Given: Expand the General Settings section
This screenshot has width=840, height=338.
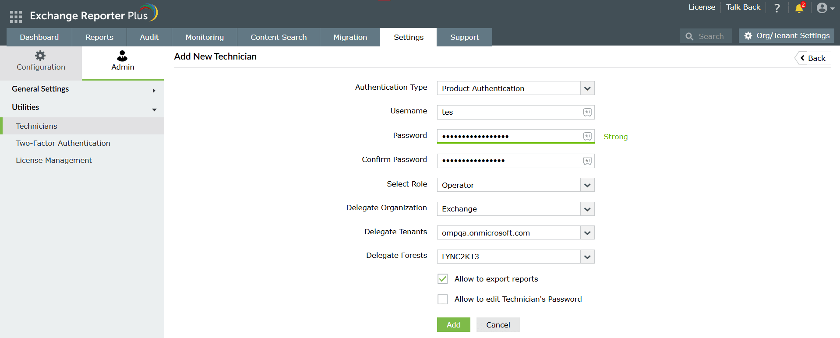Looking at the screenshot, I should coord(83,89).
